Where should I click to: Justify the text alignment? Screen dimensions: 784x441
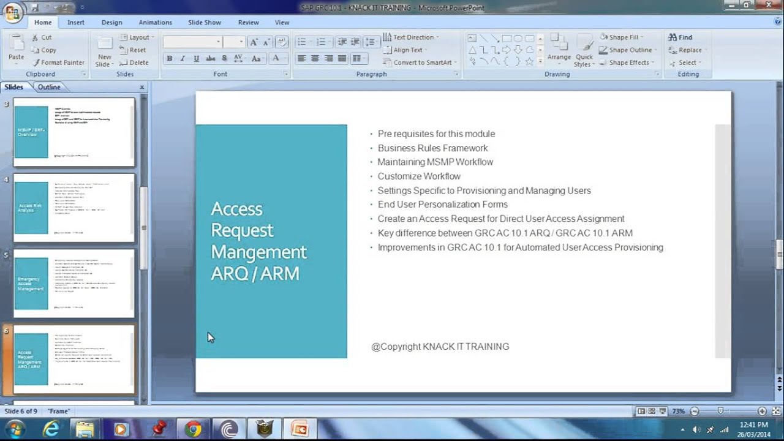[x=342, y=59]
